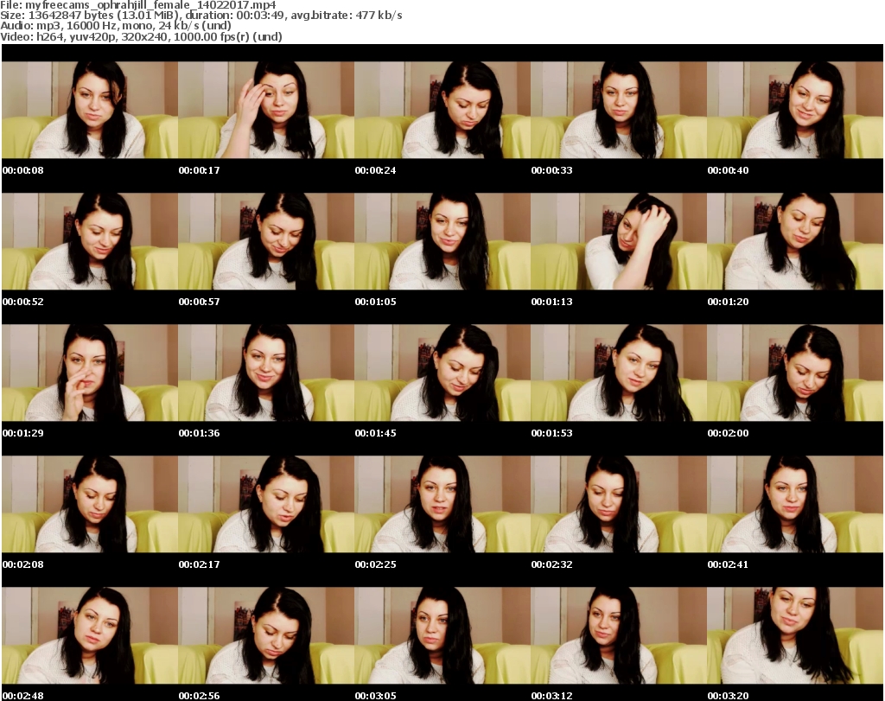The image size is (885, 701).
Task: Open the thumbnail at 00:01:45
Action: [442, 373]
